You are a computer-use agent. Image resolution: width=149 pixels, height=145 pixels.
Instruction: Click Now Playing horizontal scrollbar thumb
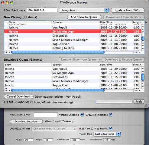click(58, 52)
